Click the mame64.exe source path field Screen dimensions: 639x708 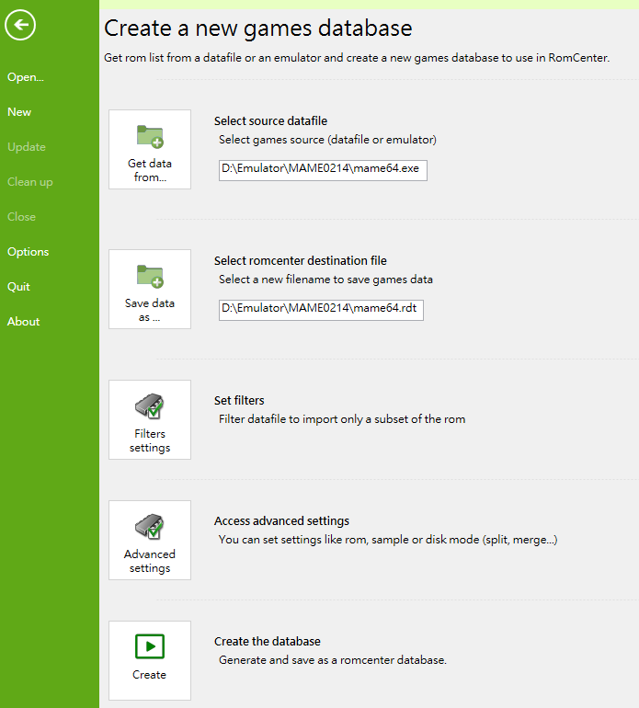point(323,170)
